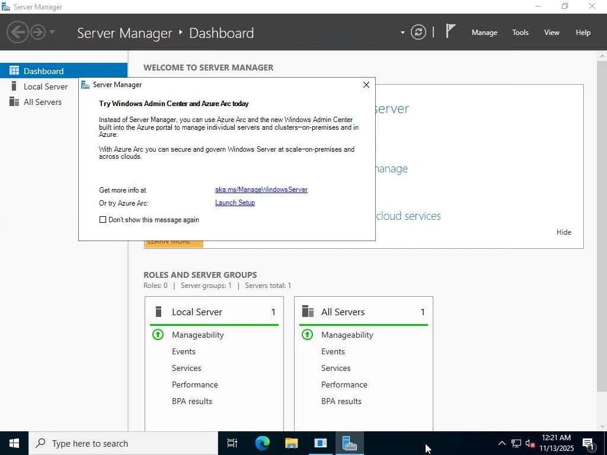Click the taskbar app left of Server Manager
Image resolution: width=607 pixels, height=455 pixels.
321,443
